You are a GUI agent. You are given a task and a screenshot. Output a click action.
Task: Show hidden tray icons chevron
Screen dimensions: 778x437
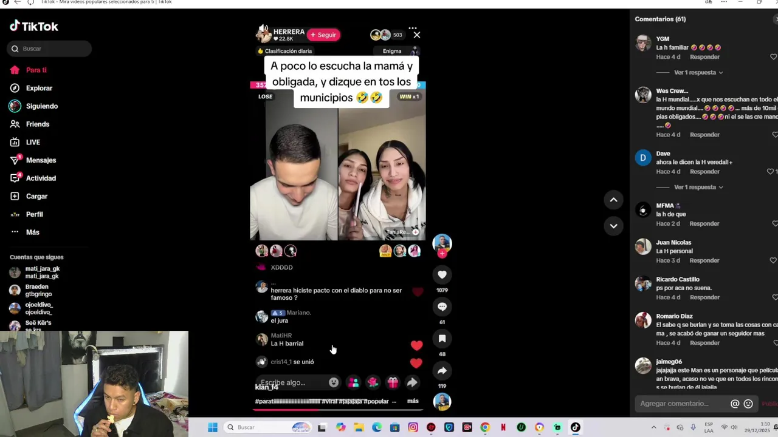(654, 427)
